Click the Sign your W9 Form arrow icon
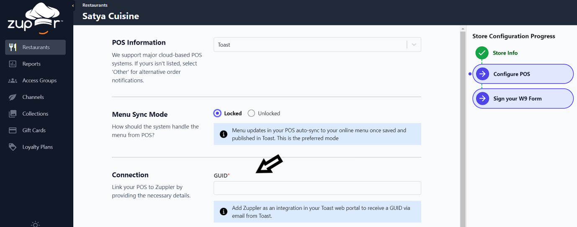 482,98
